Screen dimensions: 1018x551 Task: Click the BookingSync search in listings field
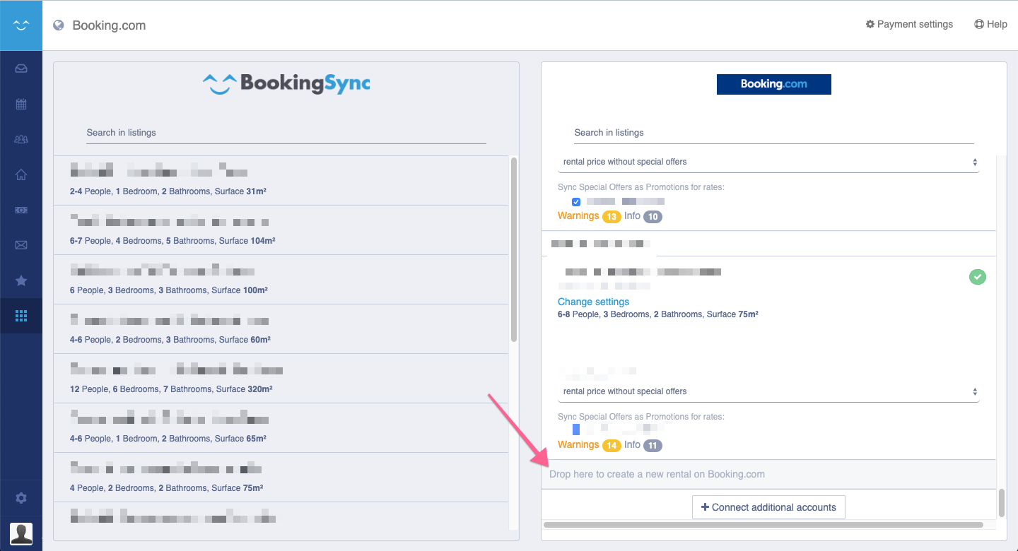pyautogui.click(x=286, y=133)
